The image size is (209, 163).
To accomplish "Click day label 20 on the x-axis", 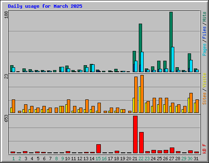I will (x=129, y=159).
